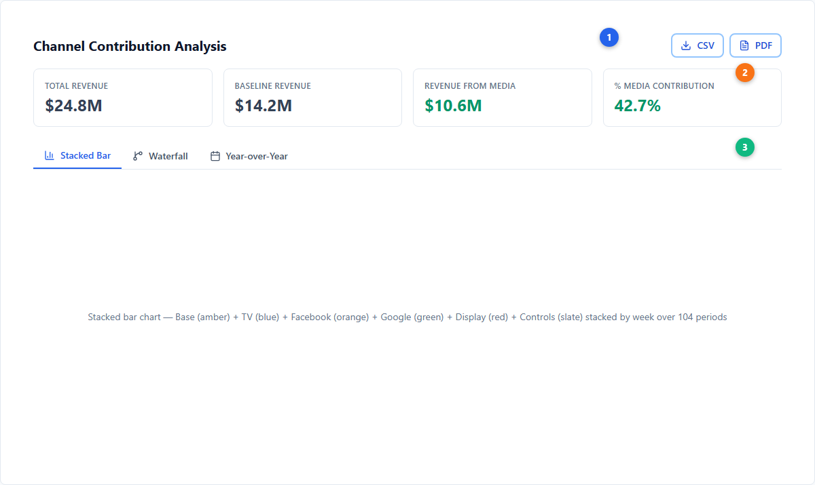
Task: Select the $14.2M baseline revenue value
Action: (264, 105)
